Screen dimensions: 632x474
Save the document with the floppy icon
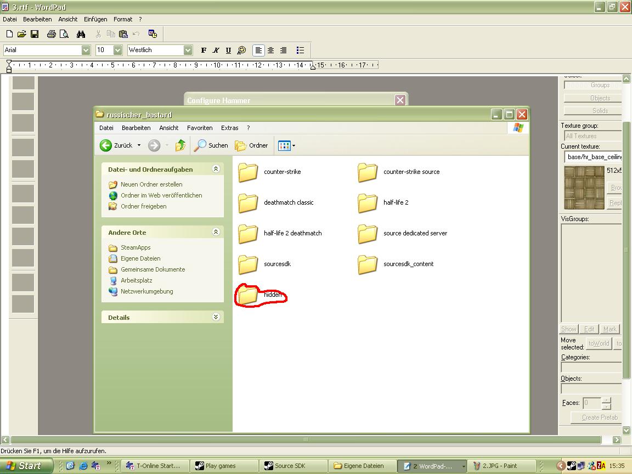[35, 34]
